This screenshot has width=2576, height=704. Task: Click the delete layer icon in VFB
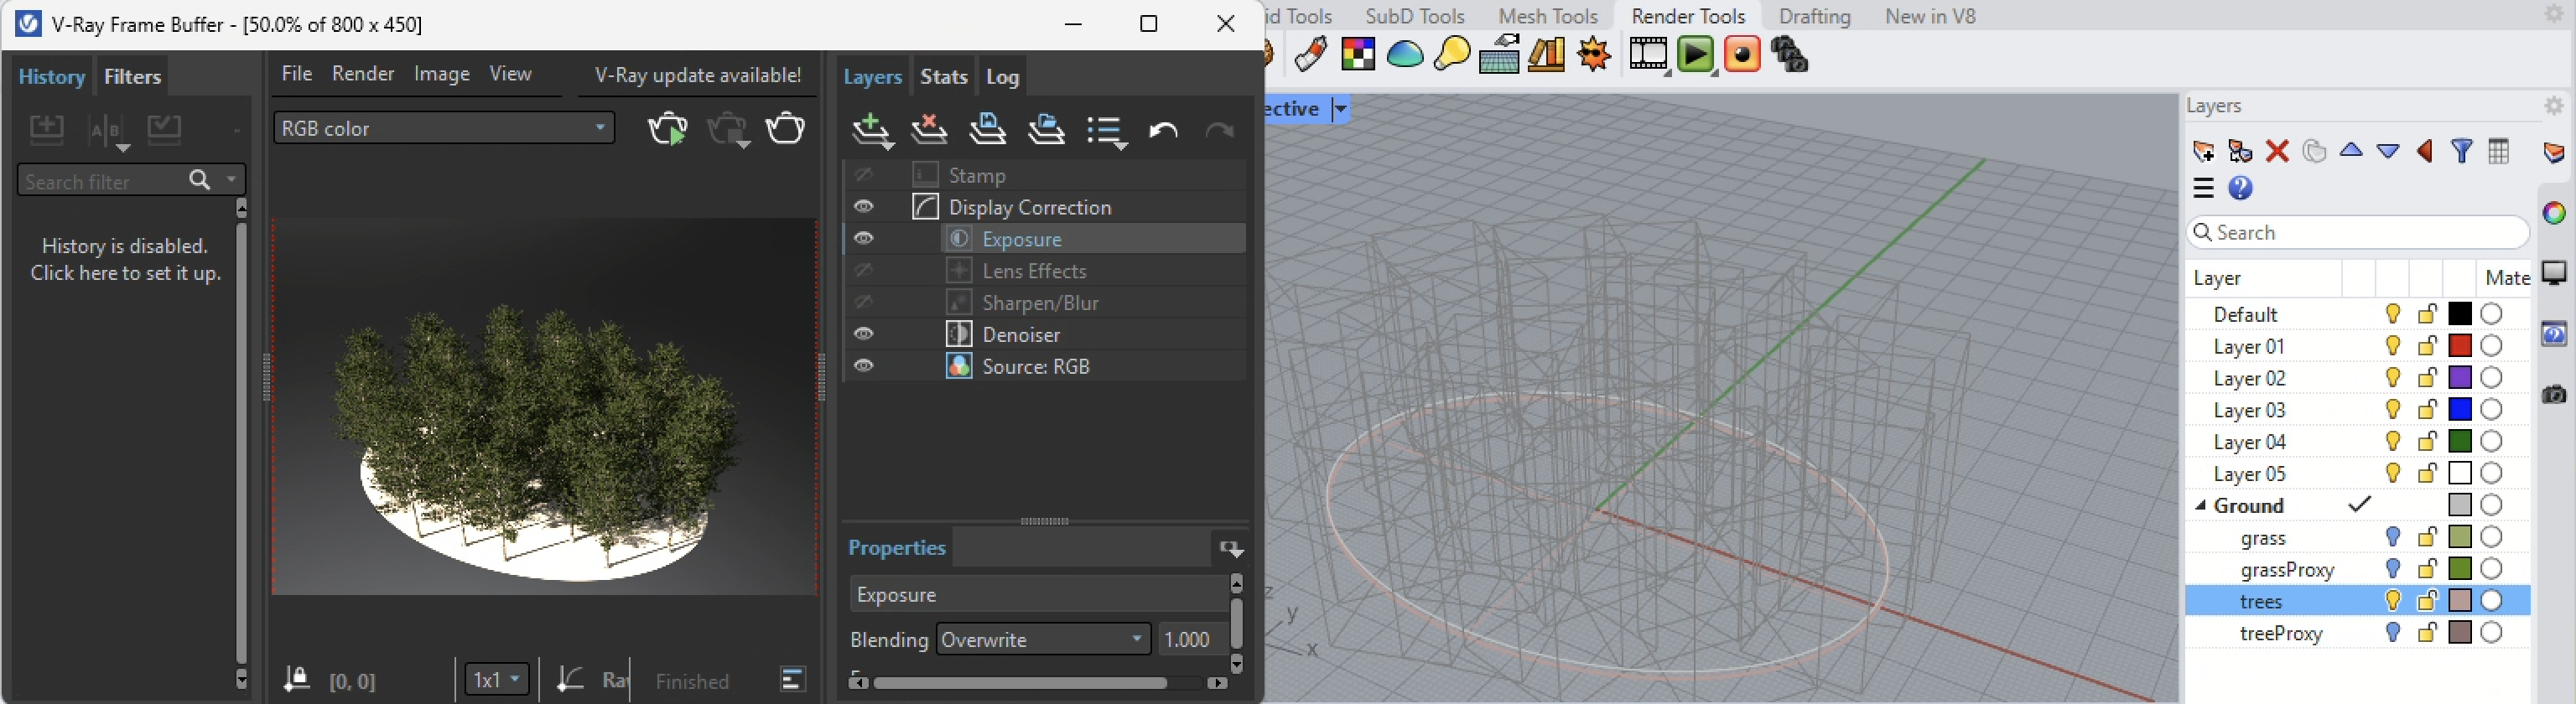click(929, 130)
